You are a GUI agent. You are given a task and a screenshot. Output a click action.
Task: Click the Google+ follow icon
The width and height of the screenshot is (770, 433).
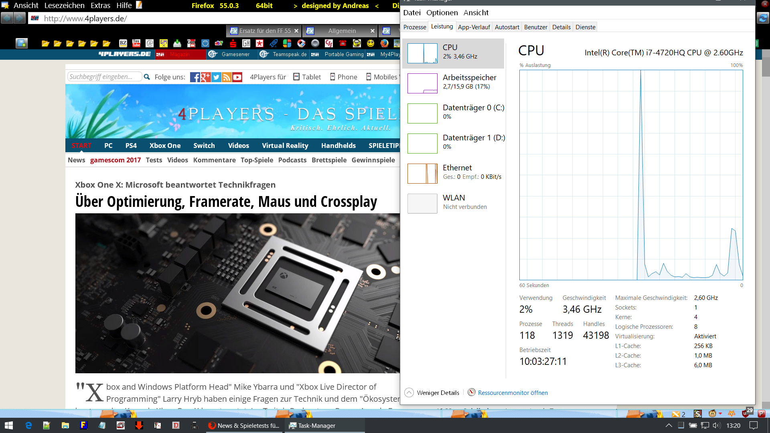point(205,77)
